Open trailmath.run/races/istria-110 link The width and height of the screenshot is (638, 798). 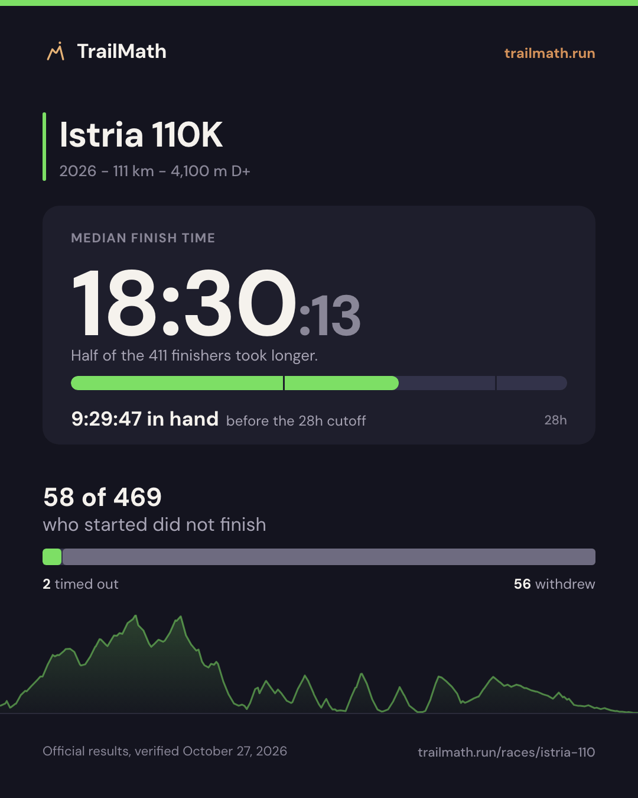point(506,752)
